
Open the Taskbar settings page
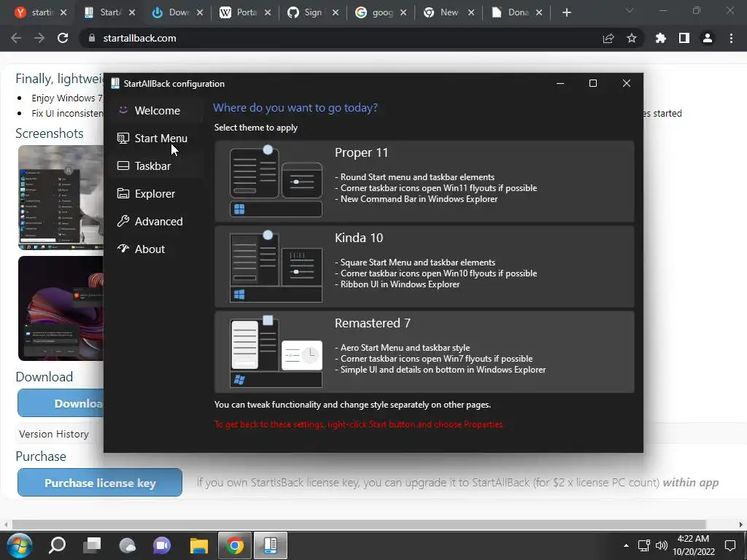(156, 166)
